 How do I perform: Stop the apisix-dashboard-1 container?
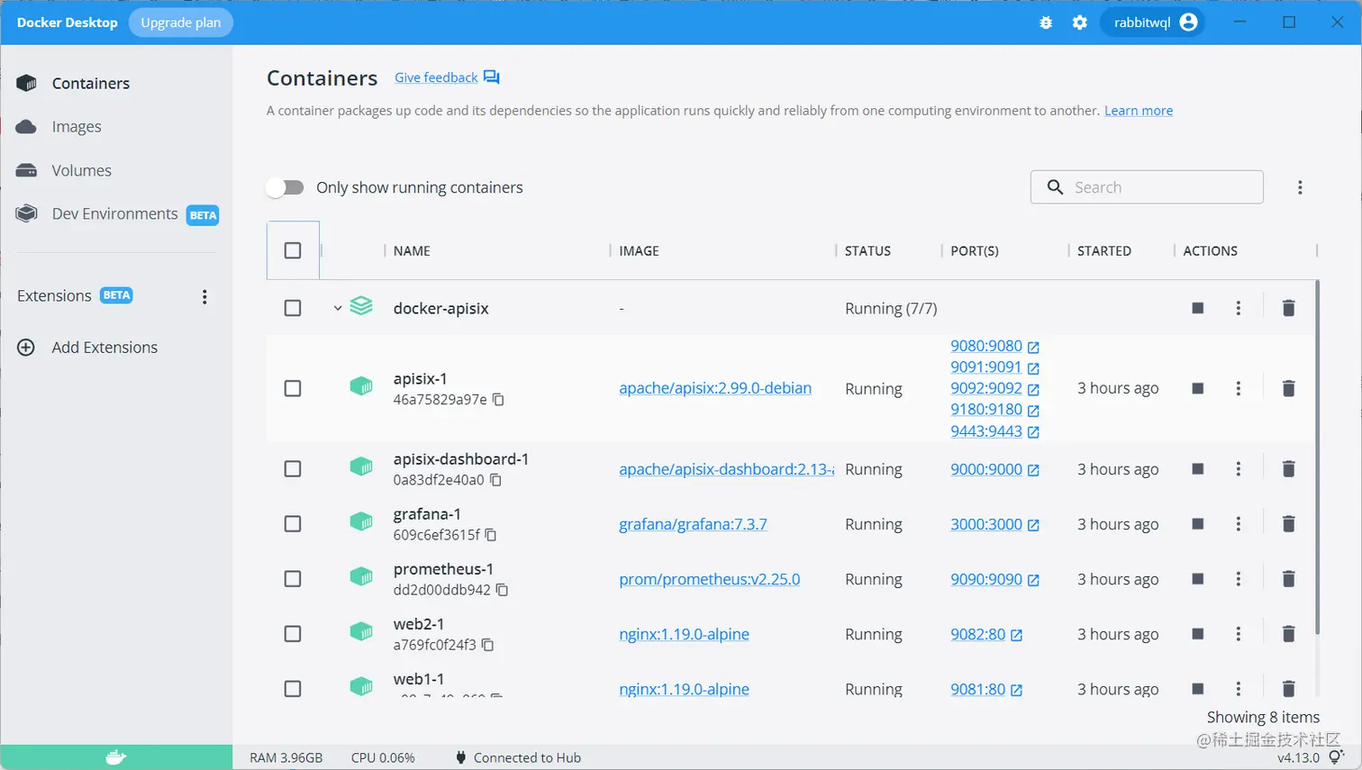[x=1198, y=468]
